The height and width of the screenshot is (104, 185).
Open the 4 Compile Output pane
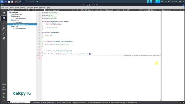[x=79, y=102]
